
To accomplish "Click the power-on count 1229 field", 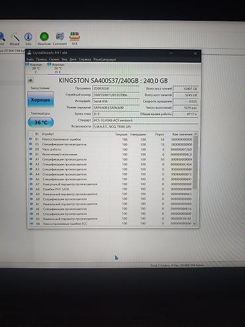I will tap(185, 107).
